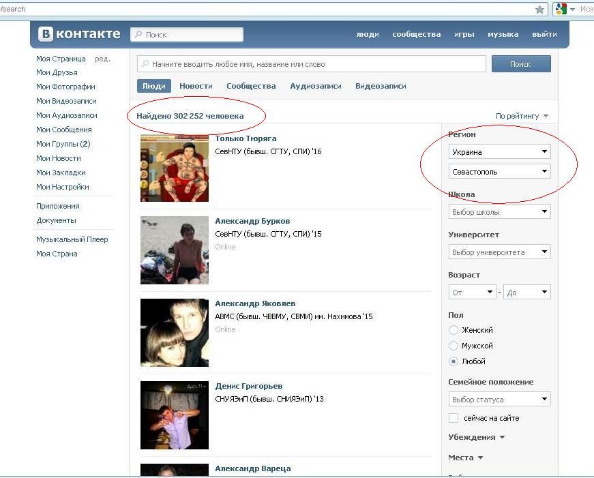594x478 pixels.
Task: Switch to the Аудиозаписи search tab
Action: click(x=315, y=86)
